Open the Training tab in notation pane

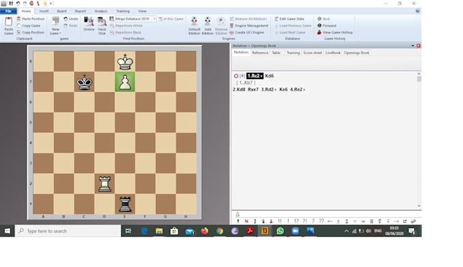click(x=293, y=52)
